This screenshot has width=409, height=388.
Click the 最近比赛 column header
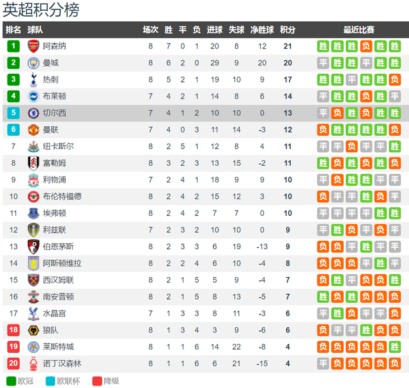click(359, 30)
